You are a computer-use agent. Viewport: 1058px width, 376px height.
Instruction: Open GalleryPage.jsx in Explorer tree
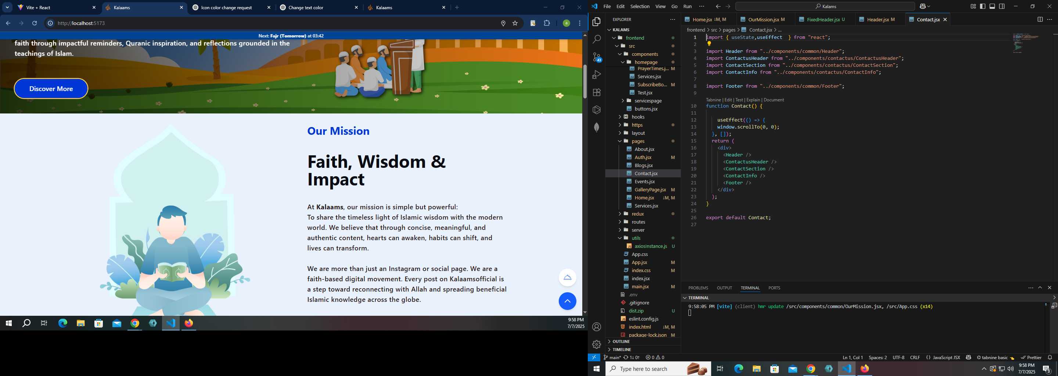pos(650,189)
